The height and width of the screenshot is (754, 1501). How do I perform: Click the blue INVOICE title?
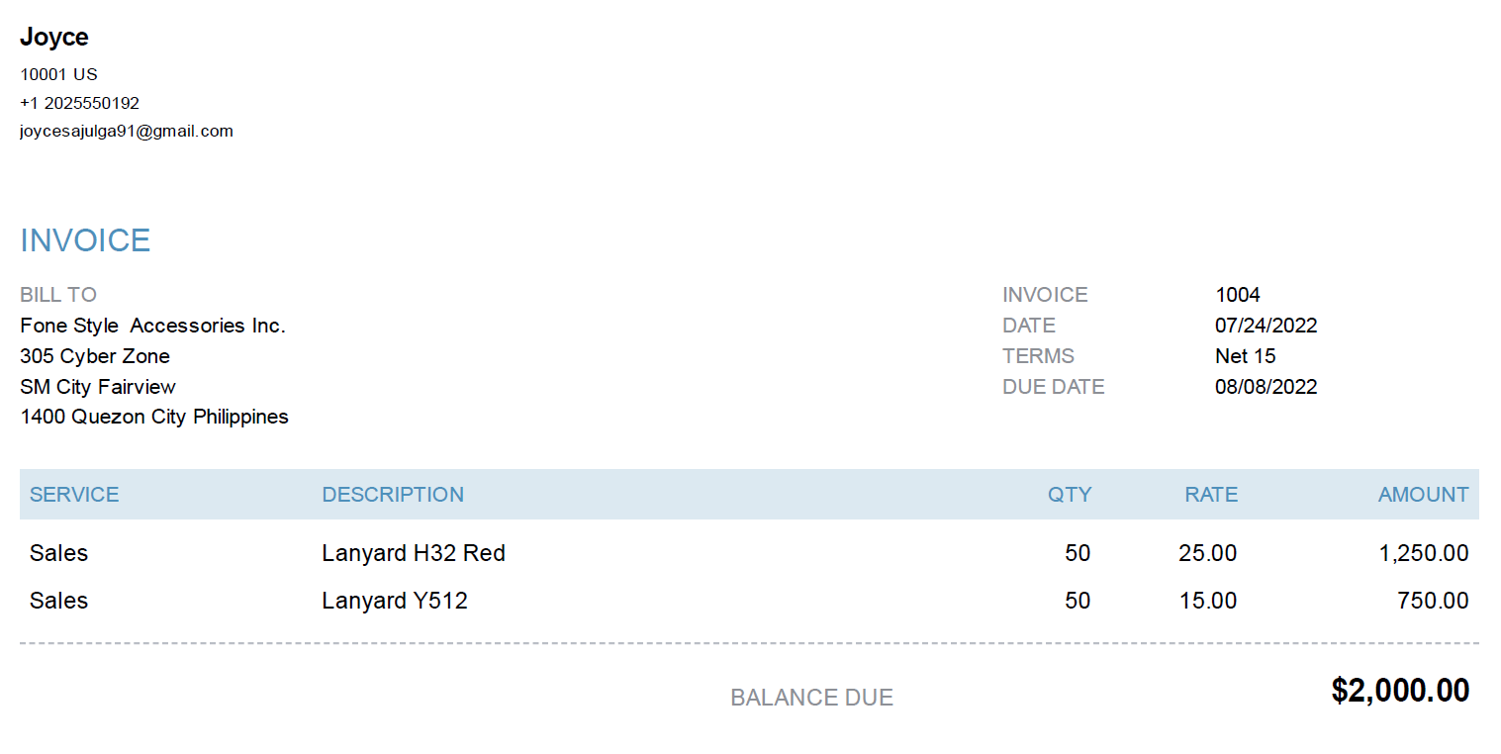pyautogui.click(x=85, y=240)
